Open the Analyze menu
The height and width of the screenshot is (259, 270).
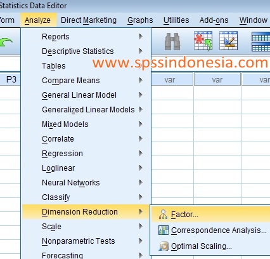coord(37,20)
